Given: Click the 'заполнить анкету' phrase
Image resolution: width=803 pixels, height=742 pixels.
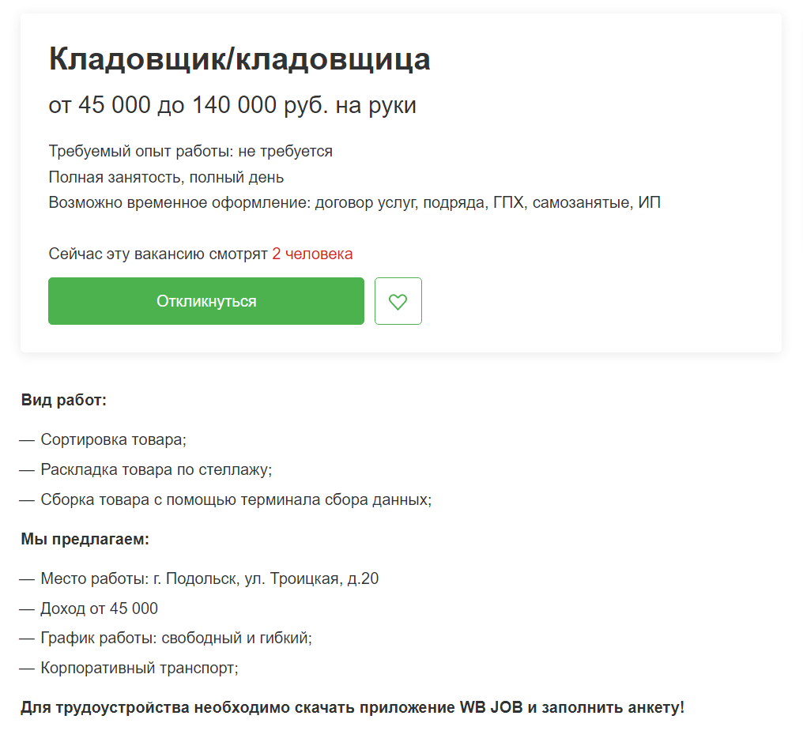Looking at the screenshot, I should (612, 707).
